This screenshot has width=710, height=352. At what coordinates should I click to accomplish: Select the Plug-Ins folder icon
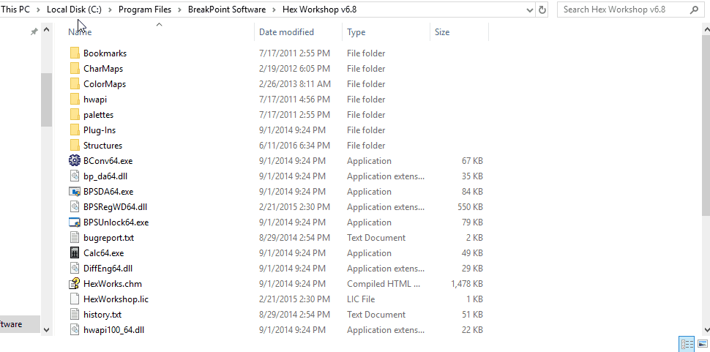point(75,130)
